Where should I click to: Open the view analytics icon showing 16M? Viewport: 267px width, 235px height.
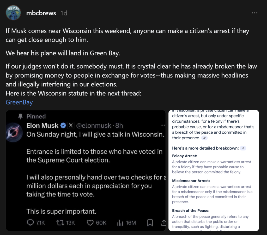(x=120, y=222)
